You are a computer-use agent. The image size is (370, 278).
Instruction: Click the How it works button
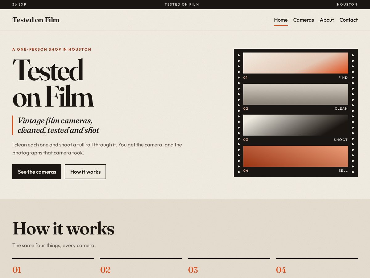tap(85, 172)
